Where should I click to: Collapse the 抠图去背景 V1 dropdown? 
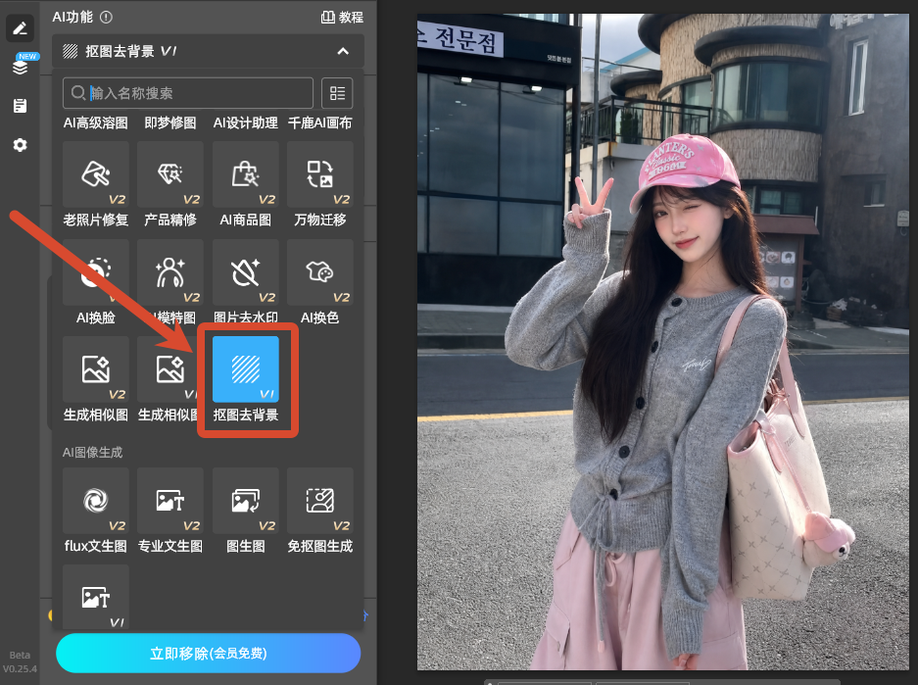(x=343, y=52)
